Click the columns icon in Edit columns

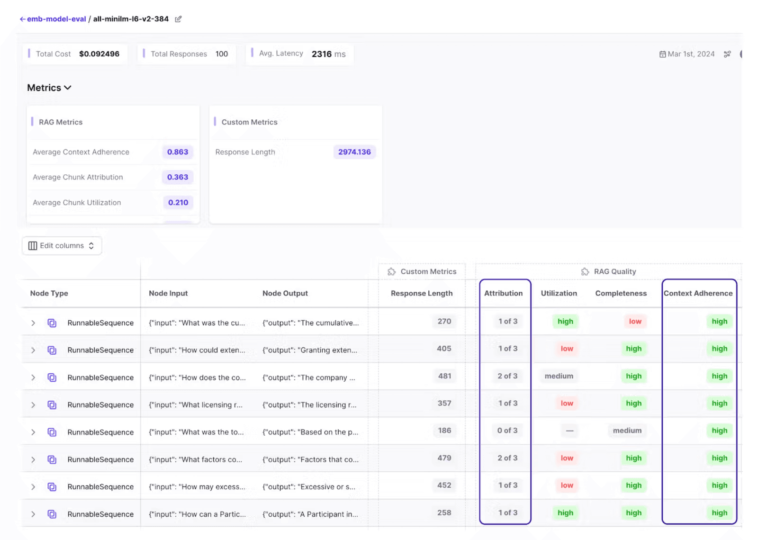[x=33, y=246]
